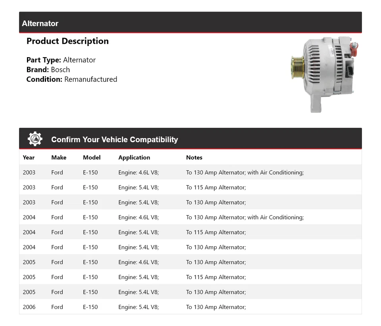Click Engine: 4.6L V8 in the 2004 row
This screenshot has height=326, width=381.
click(x=139, y=217)
